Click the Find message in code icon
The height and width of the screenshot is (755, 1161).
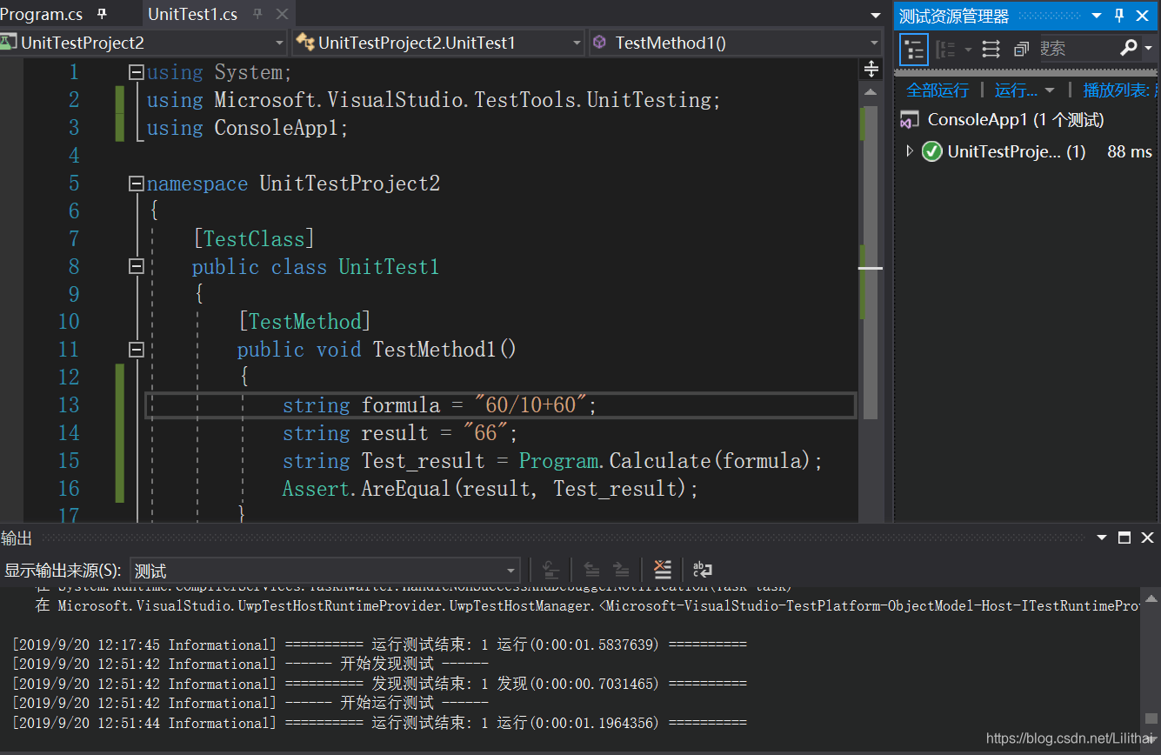[551, 570]
